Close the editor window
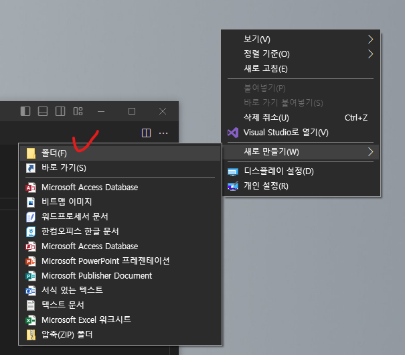 [163, 111]
